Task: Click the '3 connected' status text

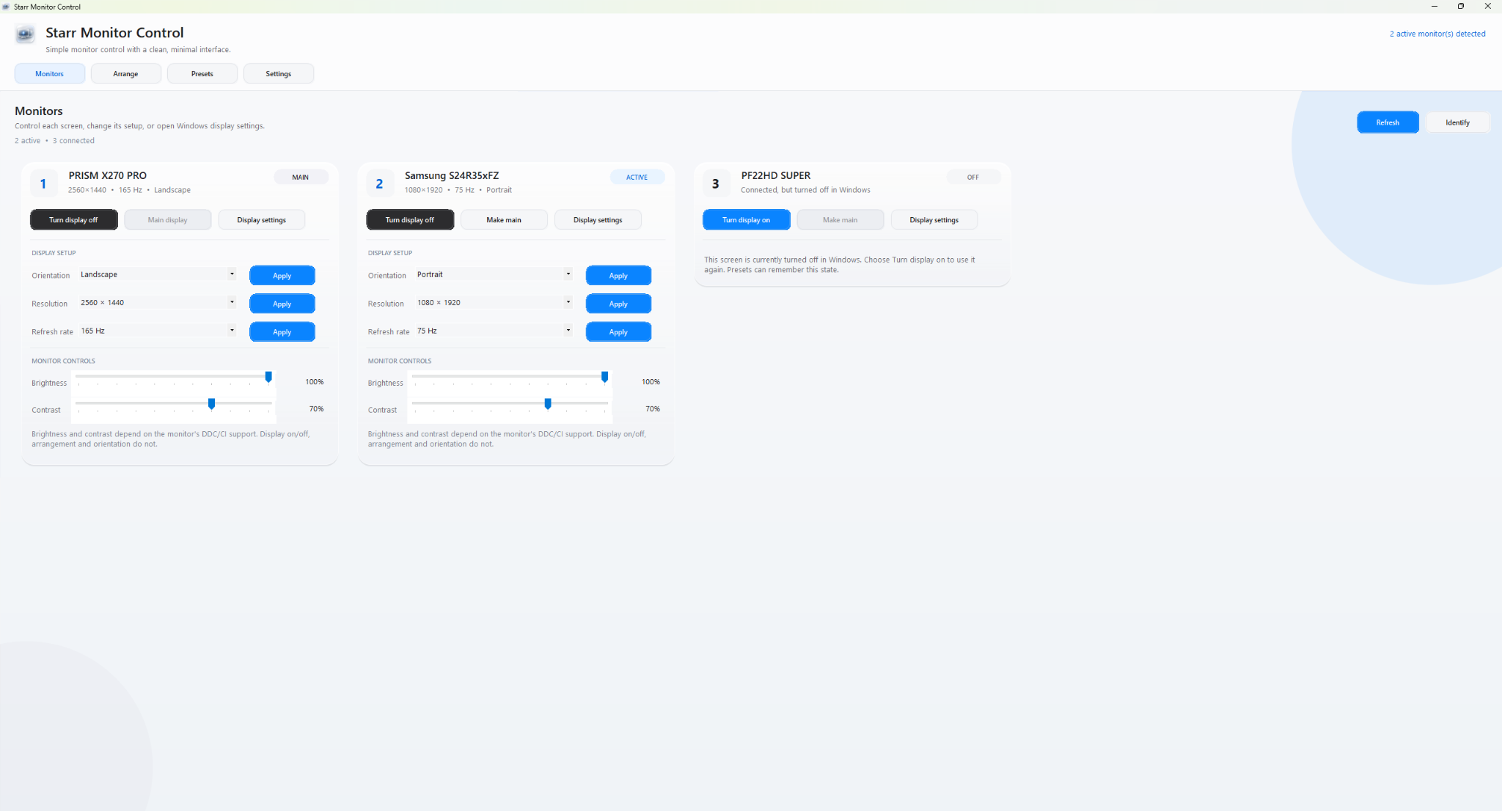Action: click(x=73, y=141)
